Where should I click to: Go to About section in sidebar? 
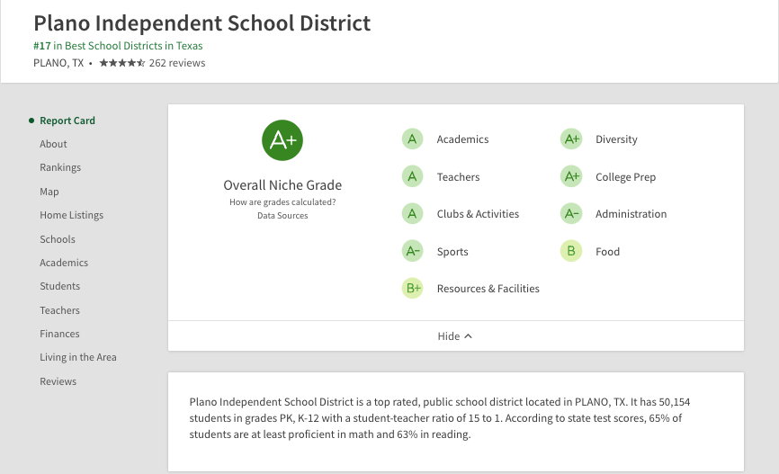click(53, 144)
